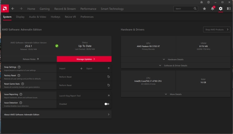
Task: Open the Home menu
Action: (31, 9)
